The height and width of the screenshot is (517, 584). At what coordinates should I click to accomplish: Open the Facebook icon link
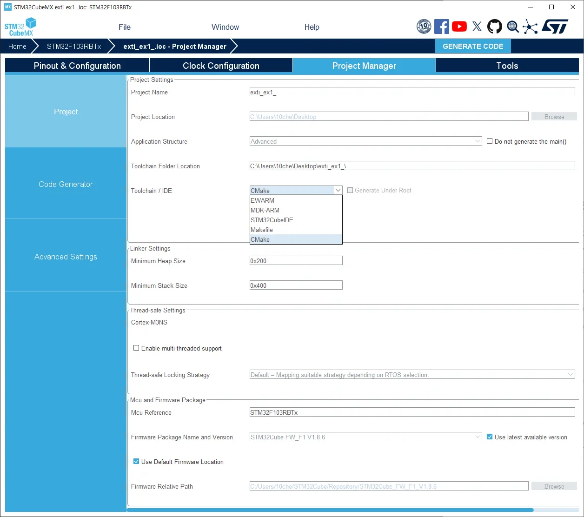[x=442, y=27]
